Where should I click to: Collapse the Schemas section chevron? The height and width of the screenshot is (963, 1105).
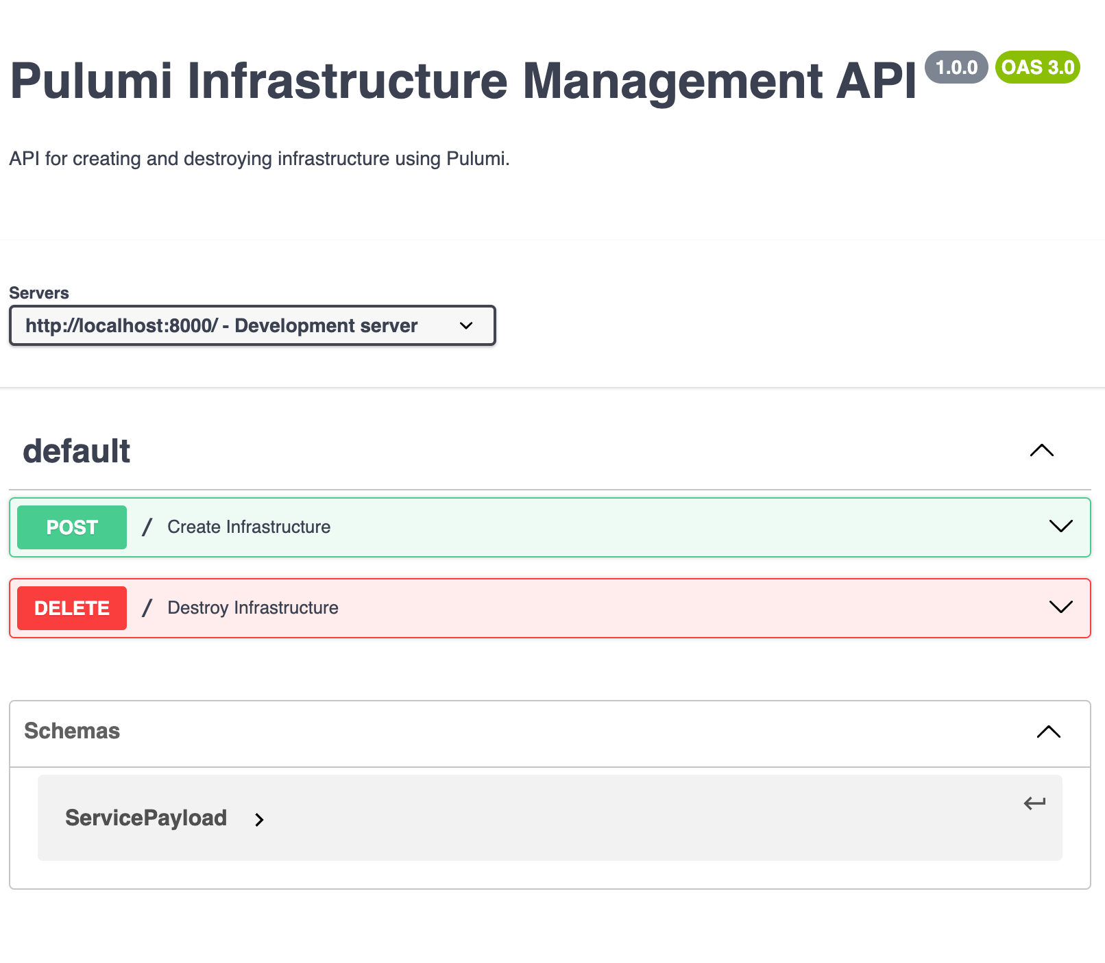pyautogui.click(x=1048, y=731)
